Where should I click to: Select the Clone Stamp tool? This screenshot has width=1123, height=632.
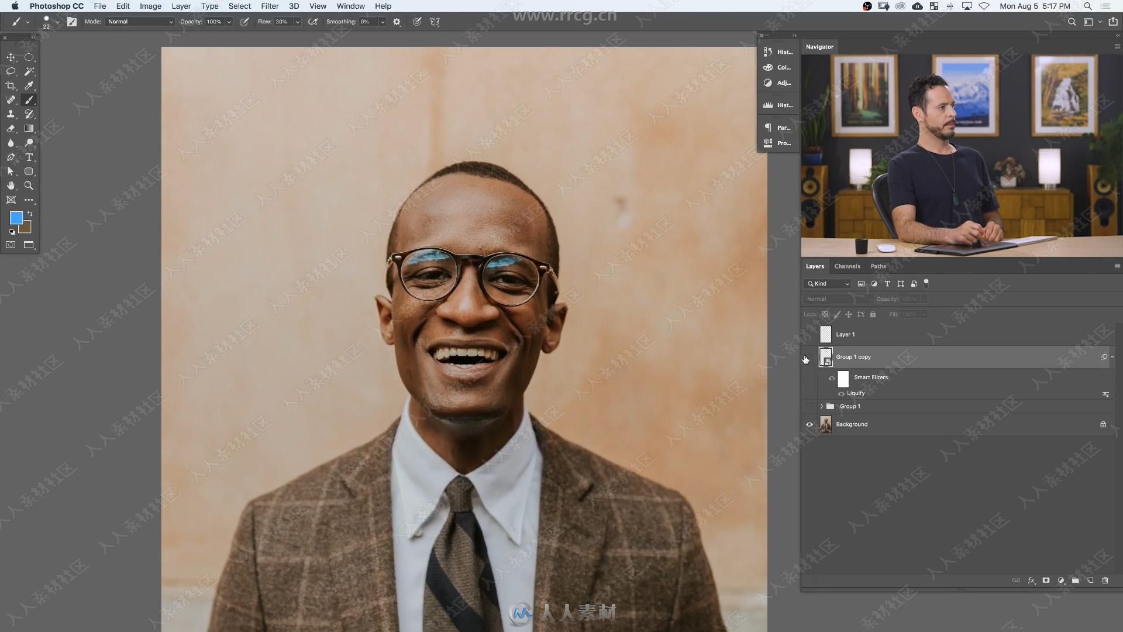pos(11,114)
